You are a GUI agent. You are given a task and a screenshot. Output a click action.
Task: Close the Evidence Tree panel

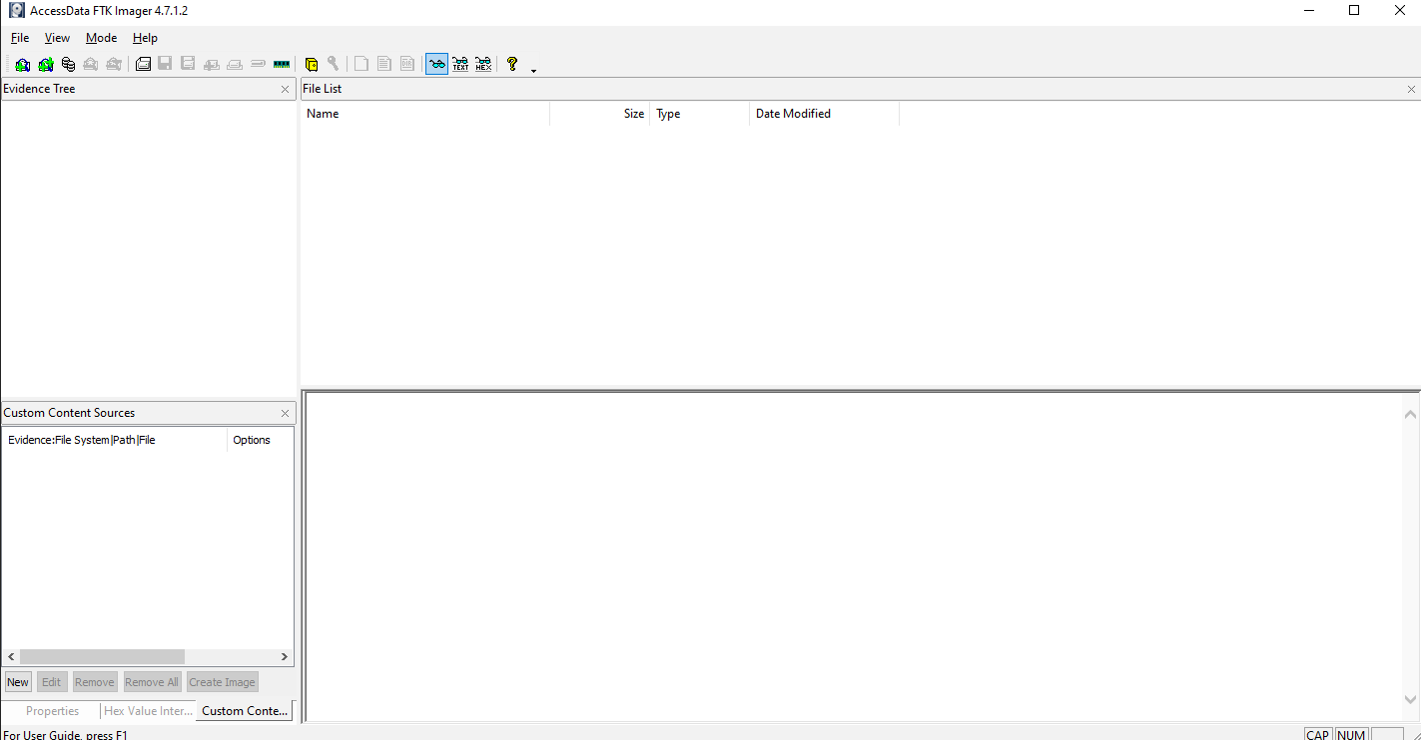pyautogui.click(x=285, y=89)
